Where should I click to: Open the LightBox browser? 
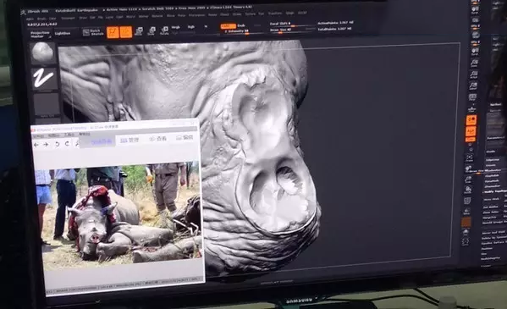63,33
